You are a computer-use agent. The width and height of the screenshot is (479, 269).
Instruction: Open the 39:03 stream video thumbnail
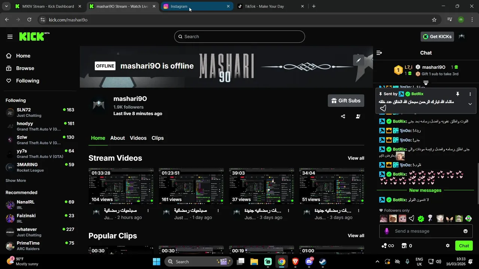click(262, 186)
